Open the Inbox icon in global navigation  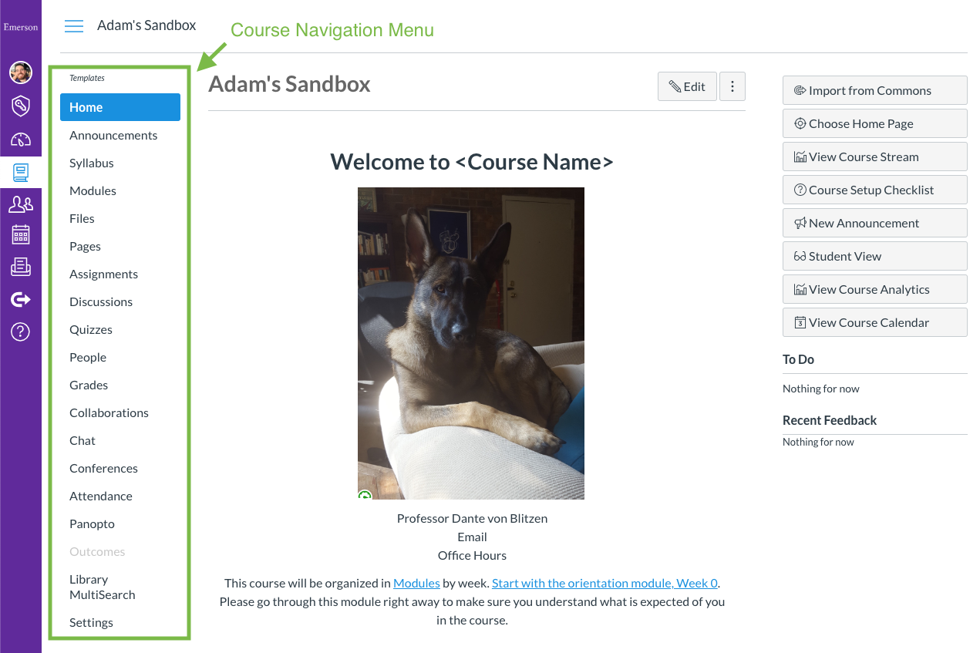coord(21,267)
